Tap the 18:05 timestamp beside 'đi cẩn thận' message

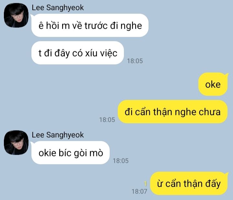(107, 120)
